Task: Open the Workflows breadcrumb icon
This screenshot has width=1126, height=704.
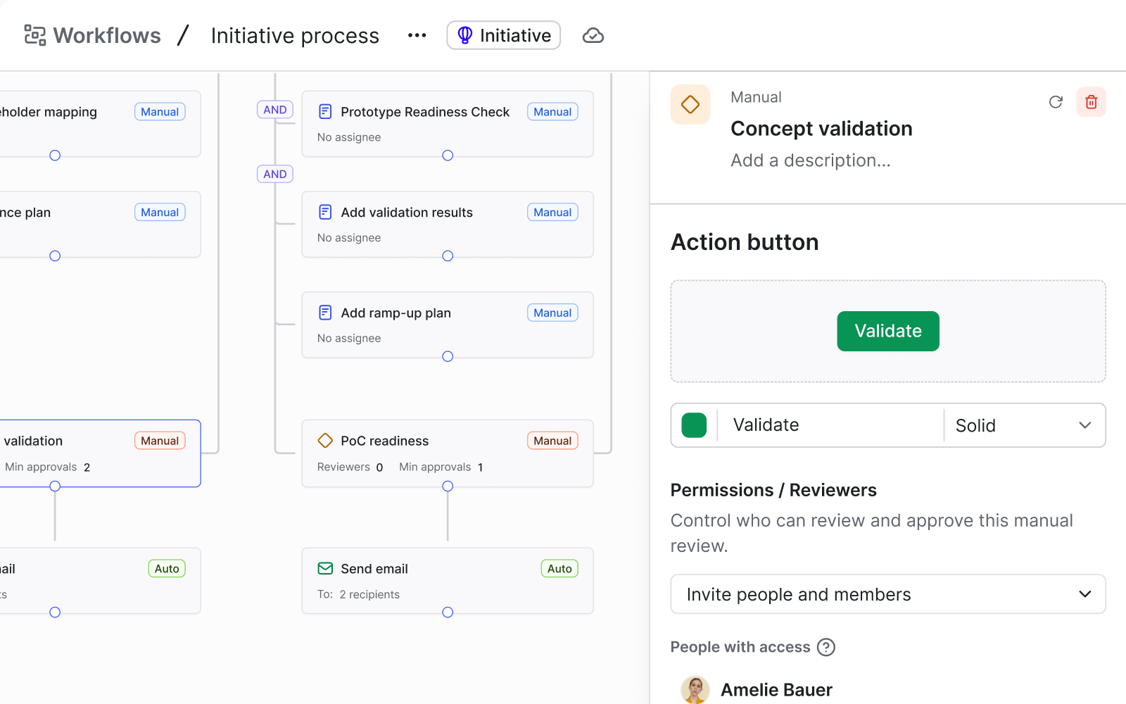Action: 34,35
